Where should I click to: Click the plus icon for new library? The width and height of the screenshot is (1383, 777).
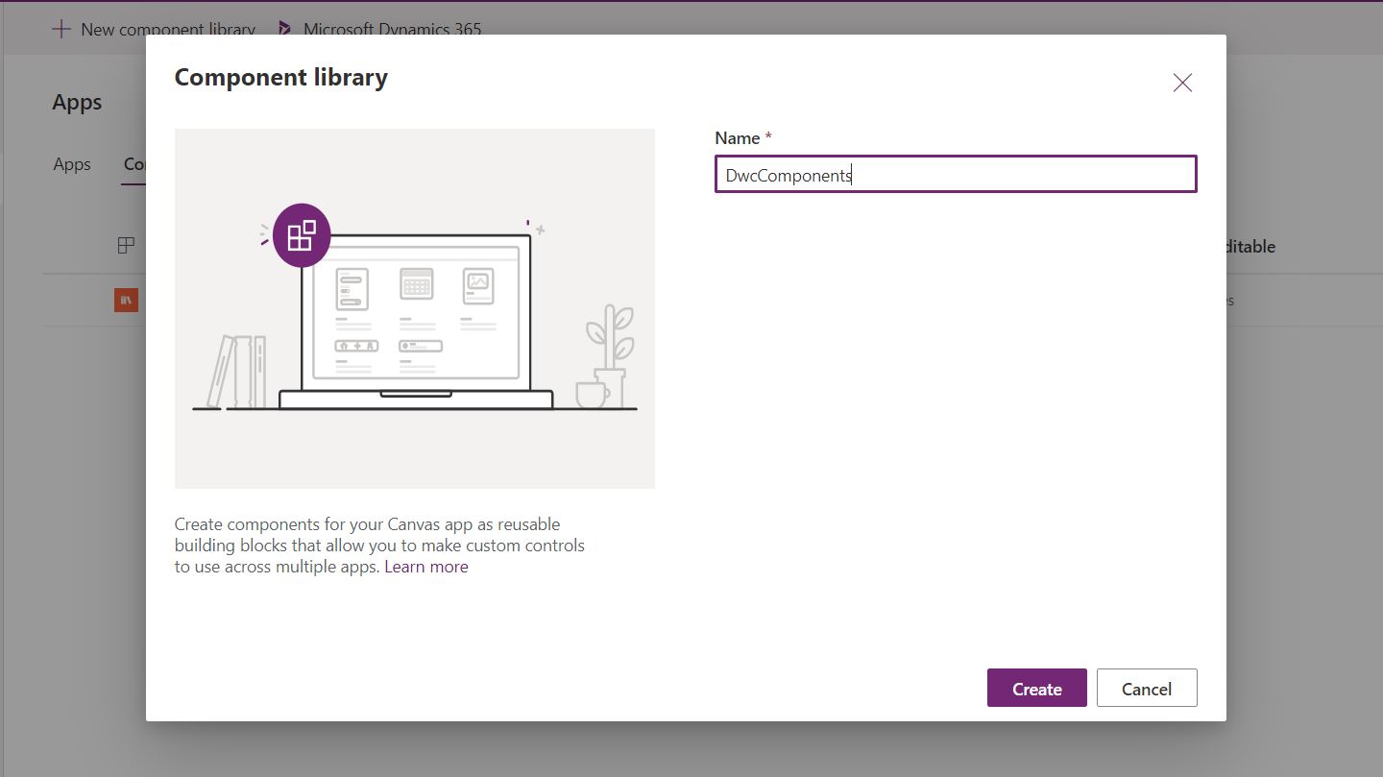pos(61,29)
